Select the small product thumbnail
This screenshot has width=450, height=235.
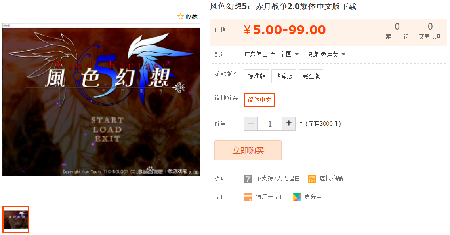click(x=16, y=219)
